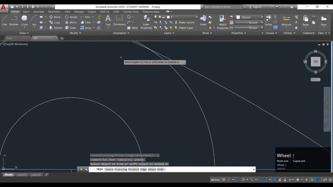The height and width of the screenshot is (187, 333).
Task: Expand the Modify panel
Action: (75, 33)
